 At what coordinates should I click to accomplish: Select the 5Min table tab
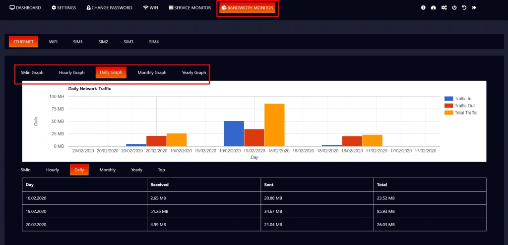[26, 170]
